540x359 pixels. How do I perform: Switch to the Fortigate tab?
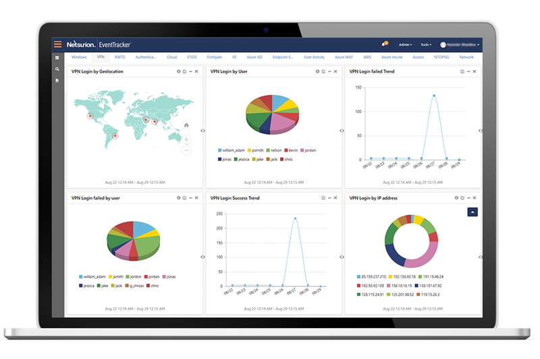coord(214,57)
